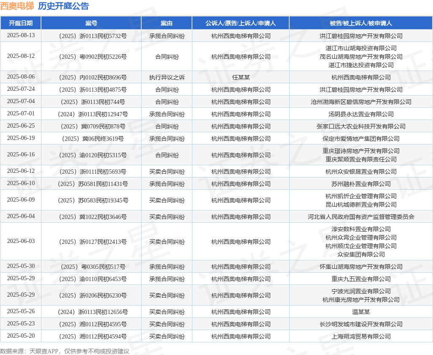Click case number (2025)湘0112民初4594号
433x355 pixels.
[93, 336]
